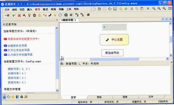The height and width of the screenshot is (105, 174).
Task: Open the 符号 menu
Action: coord(37,10)
